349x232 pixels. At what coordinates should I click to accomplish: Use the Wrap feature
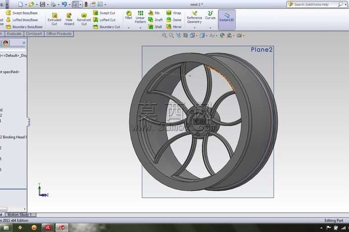[174, 13]
